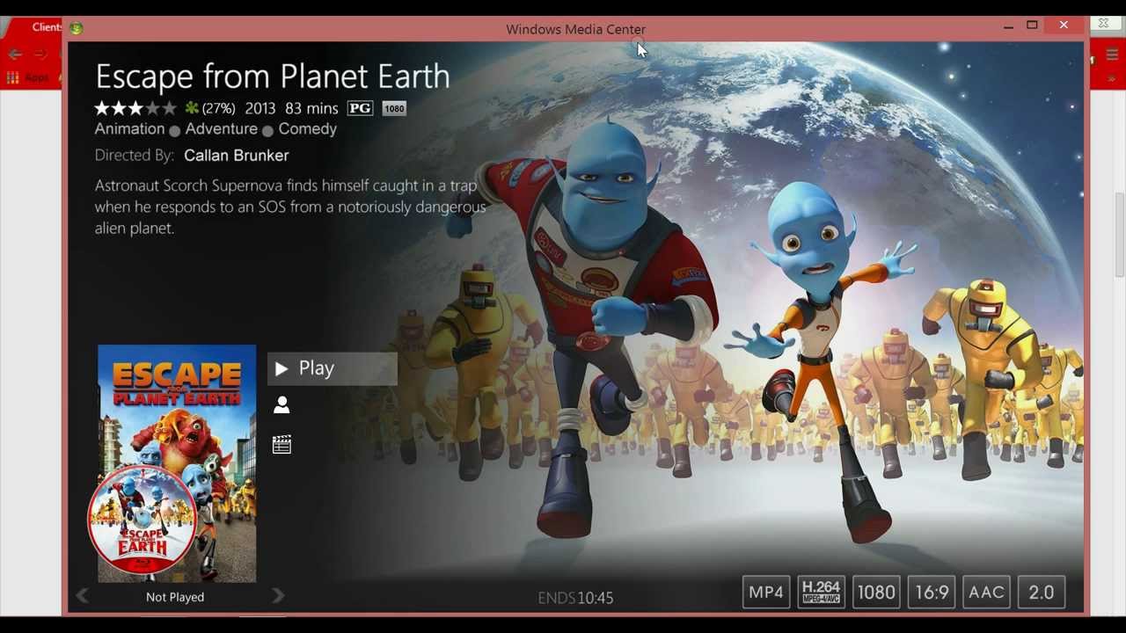
Task: Click the 1080 resolution badge at bottom
Action: pyautogui.click(x=876, y=593)
